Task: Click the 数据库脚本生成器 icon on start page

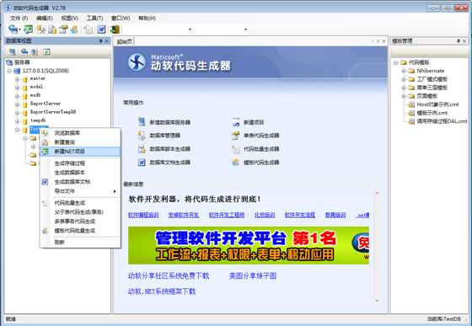Action: 142,149
